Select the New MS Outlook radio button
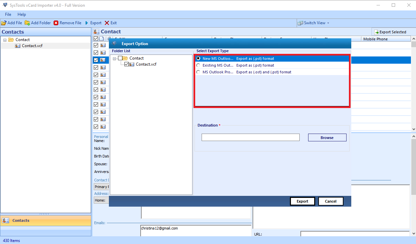 coord(198,59)
